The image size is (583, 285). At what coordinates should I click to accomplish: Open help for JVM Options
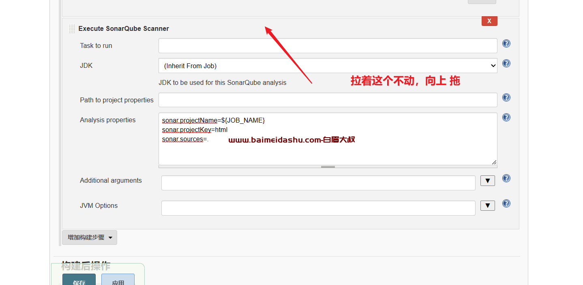pos(506,203)
